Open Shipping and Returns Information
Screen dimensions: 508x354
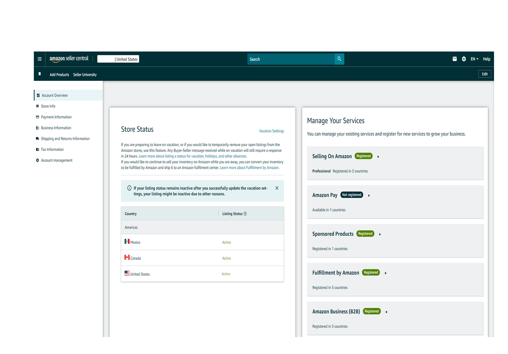tap(65, 139)
